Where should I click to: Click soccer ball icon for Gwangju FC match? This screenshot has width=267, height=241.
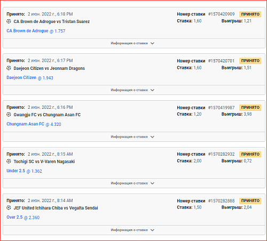[9, 115]
